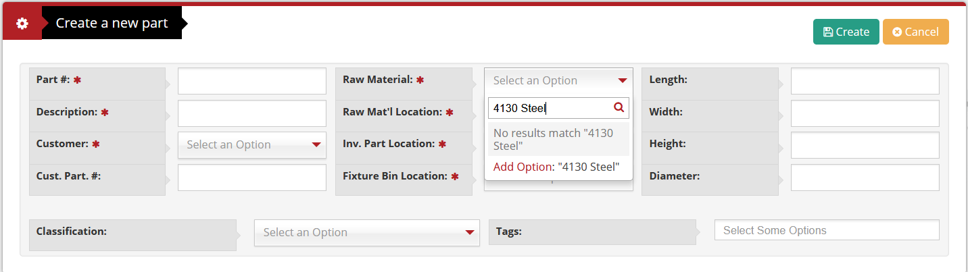Click the Cust. Part. # input box
The width and height of the screenshot is (968, 272).
pos(252,178)
